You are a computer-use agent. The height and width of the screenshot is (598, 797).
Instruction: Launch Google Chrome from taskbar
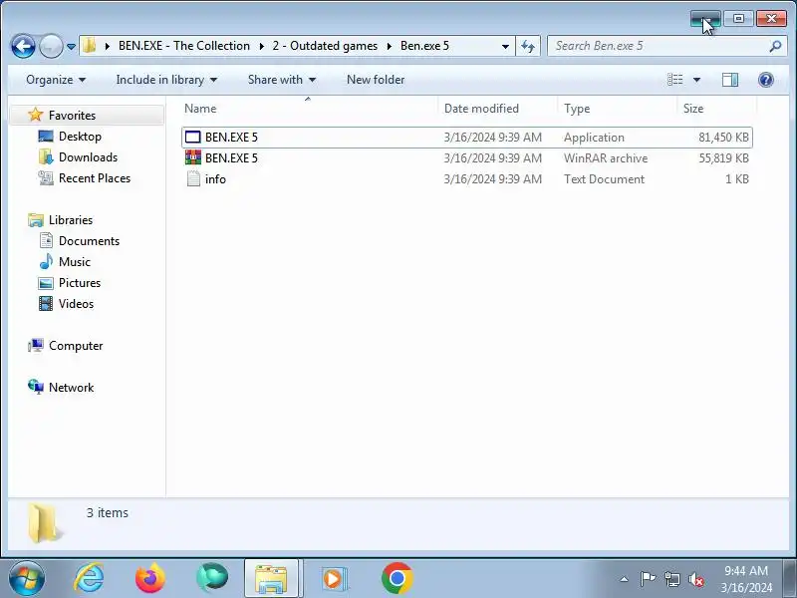[397, 578]
